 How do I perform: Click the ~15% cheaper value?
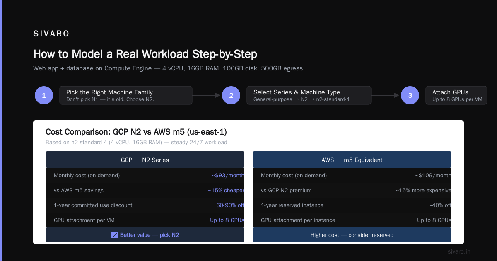(226, 190)
